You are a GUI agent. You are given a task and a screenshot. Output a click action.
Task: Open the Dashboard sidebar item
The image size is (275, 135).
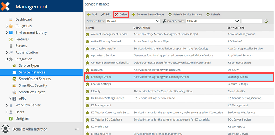tap(24, 19)
